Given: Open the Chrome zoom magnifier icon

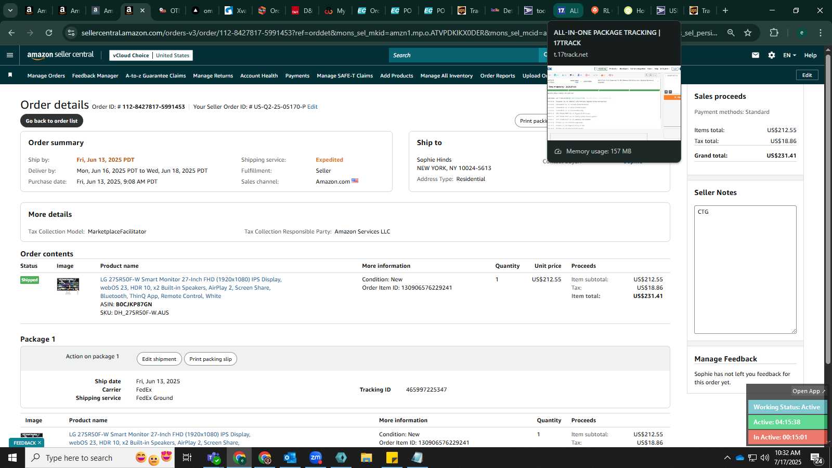Looking at the screenshot, I should pos(731,33).
